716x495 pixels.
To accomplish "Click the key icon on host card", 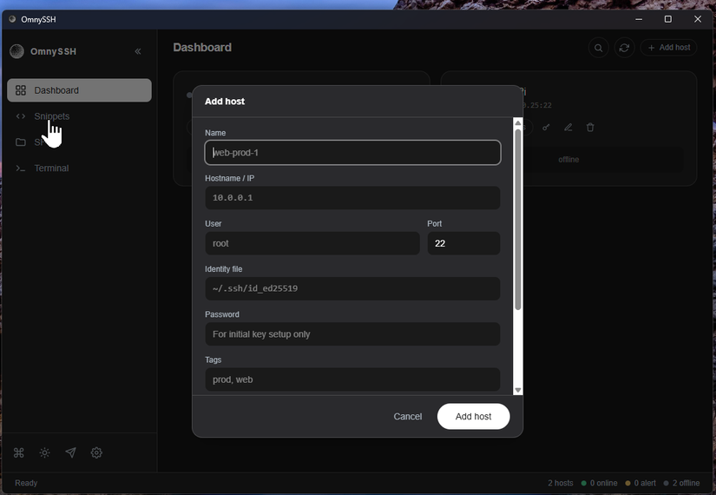I will click(x=546, y=128).
